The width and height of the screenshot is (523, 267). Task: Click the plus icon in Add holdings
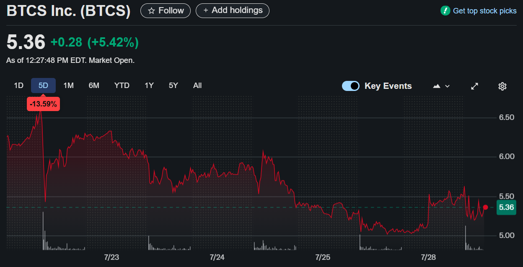(206, 10)
